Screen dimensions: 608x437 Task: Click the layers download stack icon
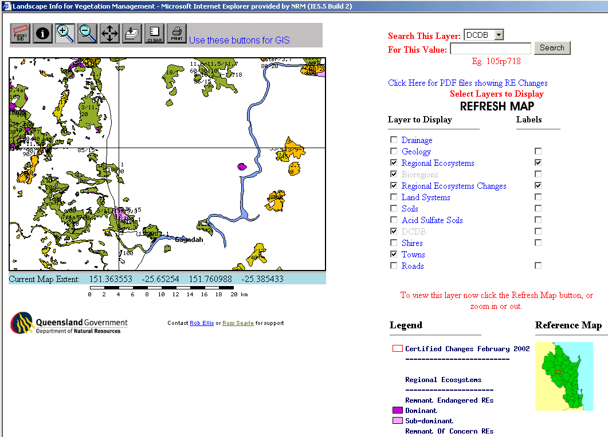pos(132,34)
